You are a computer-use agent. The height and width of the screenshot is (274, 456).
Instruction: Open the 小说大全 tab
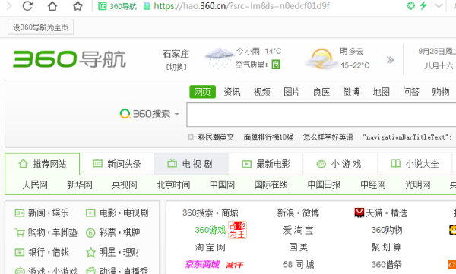(415, 164)
